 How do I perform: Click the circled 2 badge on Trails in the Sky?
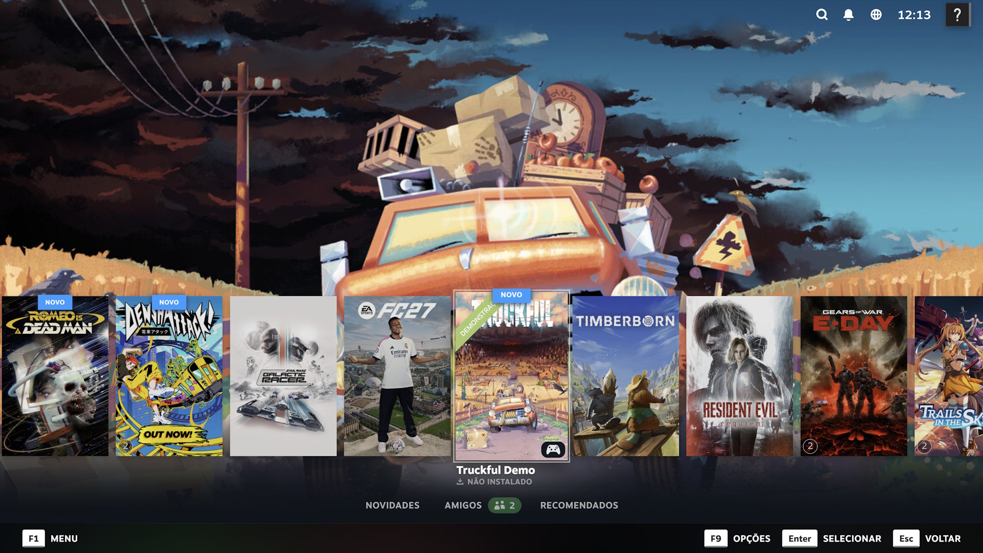[x=924, y=446]
